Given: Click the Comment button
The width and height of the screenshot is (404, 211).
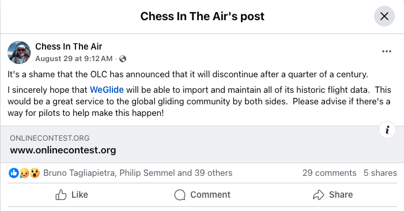Looking at the screenshot, I should coord(202,195).
